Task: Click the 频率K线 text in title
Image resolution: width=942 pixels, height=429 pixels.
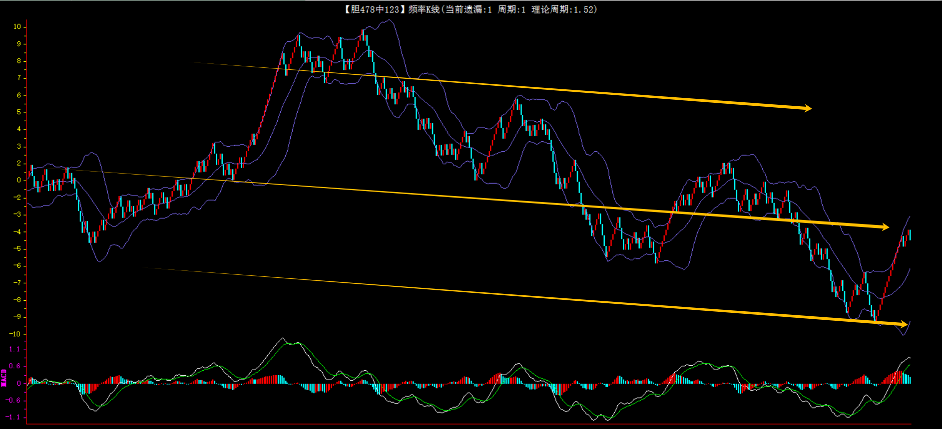Action: pos(424,9)
